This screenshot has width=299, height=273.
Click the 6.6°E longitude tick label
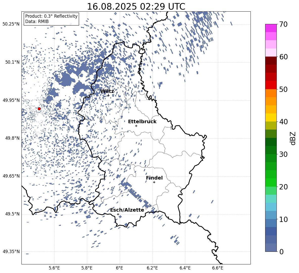218,268
